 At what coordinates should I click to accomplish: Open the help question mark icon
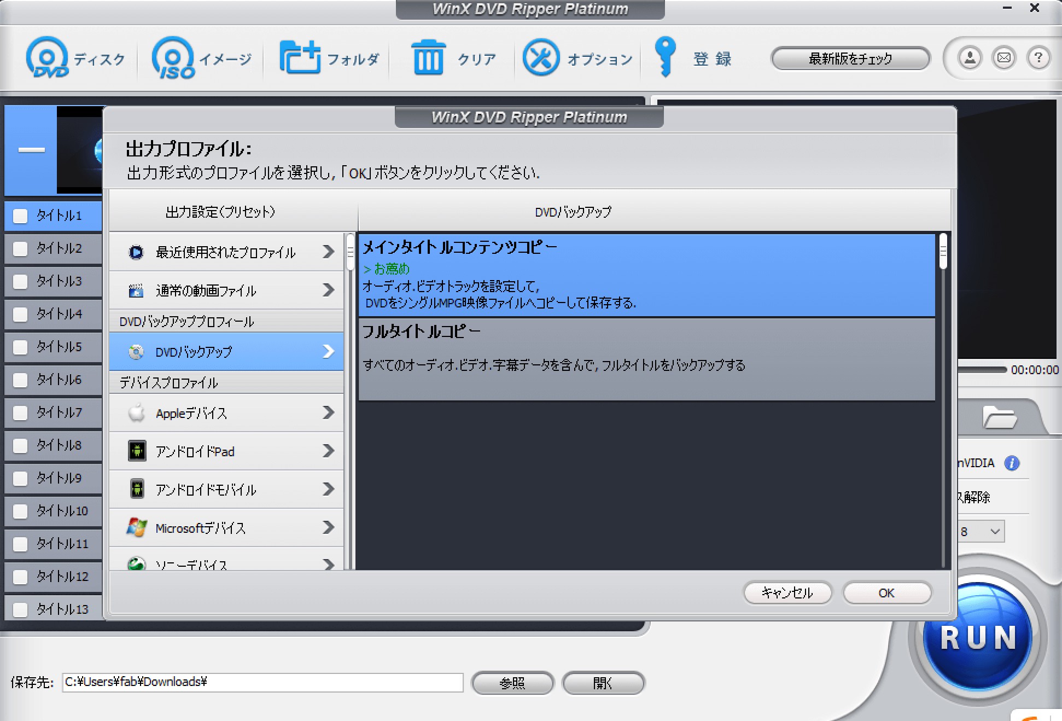(1038, 57)
